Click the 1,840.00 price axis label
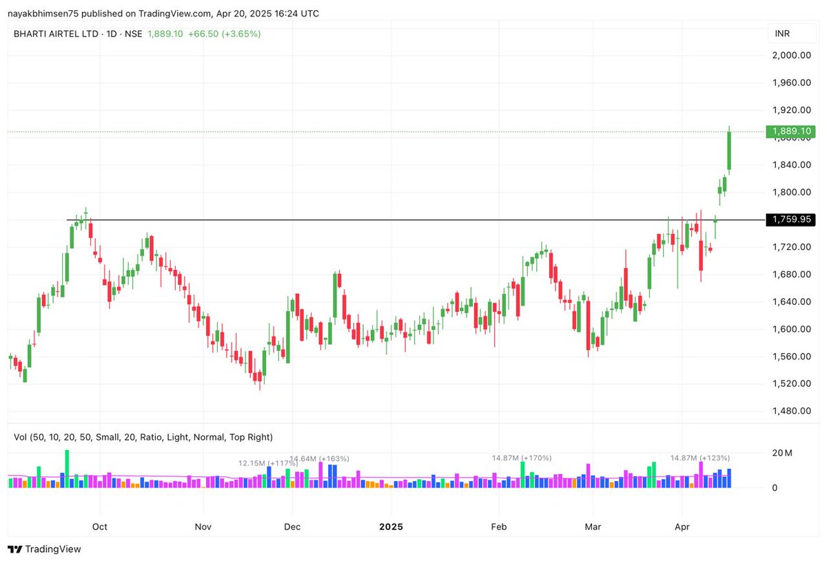Viewport: 827px width, 563px height. [791, 164]
